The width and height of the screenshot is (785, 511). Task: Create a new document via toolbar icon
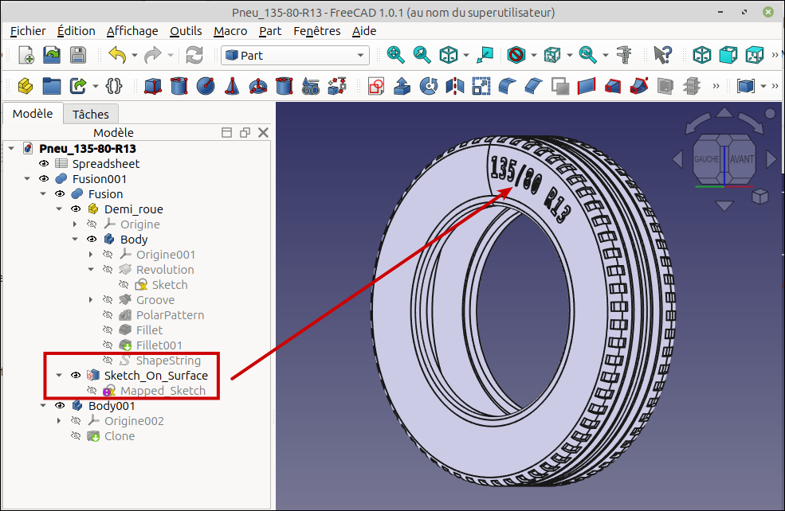coord(26,55)
